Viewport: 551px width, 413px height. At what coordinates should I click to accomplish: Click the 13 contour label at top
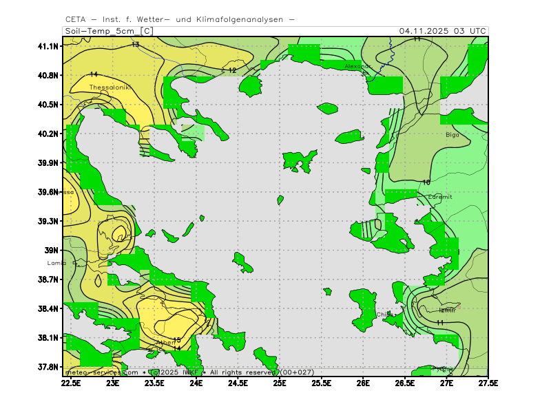click(x=135, y=45)
